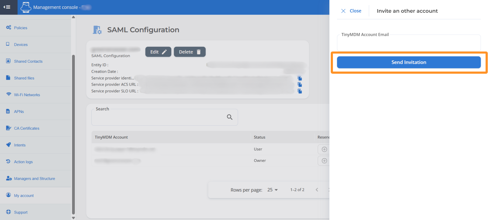Close the invite account panel
Image resolution: width=488 pixels, height=220 pixels.
351,11
